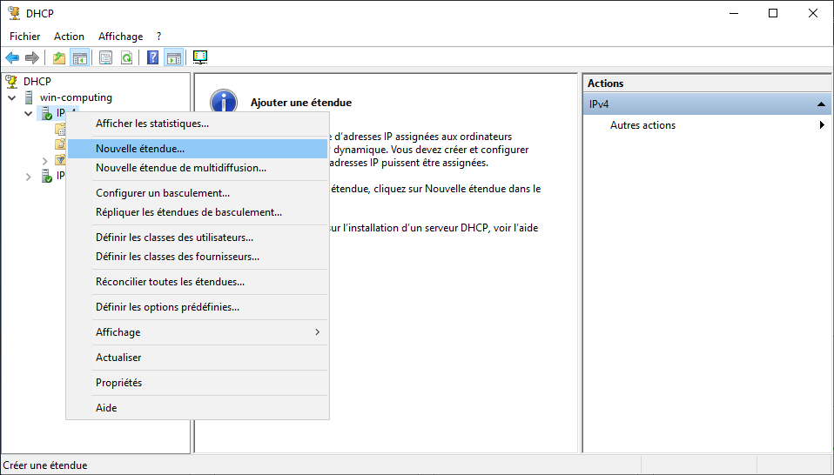Choose Nouvelle étendue... from context menu
Screen dimensions: 834x475
pos(140,149)
